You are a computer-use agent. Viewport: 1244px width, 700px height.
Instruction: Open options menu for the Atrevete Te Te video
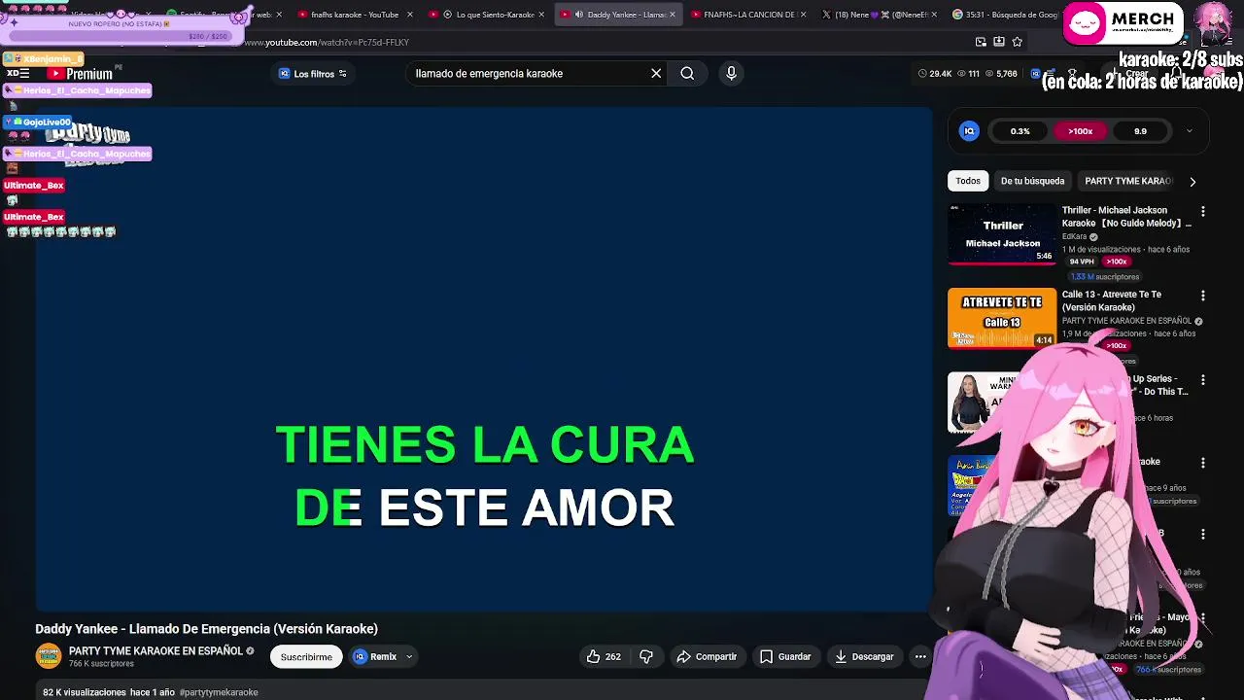[x=1203, y=296]
